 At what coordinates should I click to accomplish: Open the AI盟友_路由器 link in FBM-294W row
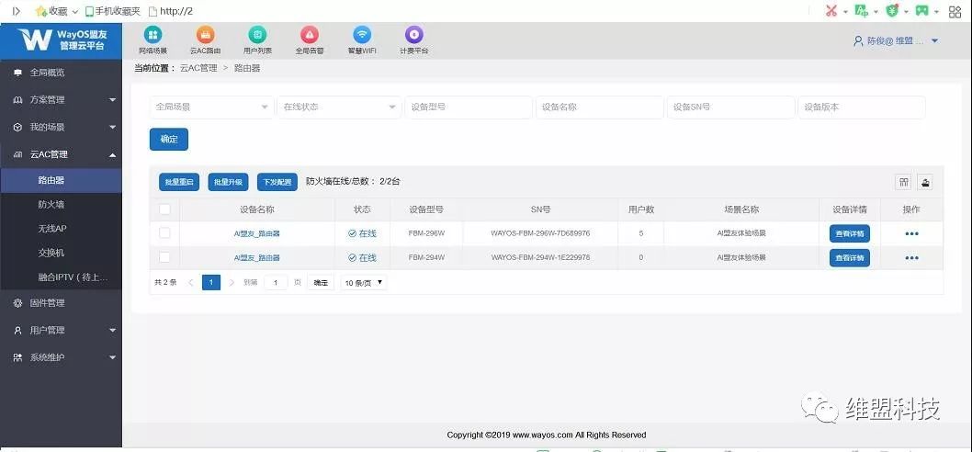pos(256,258)
